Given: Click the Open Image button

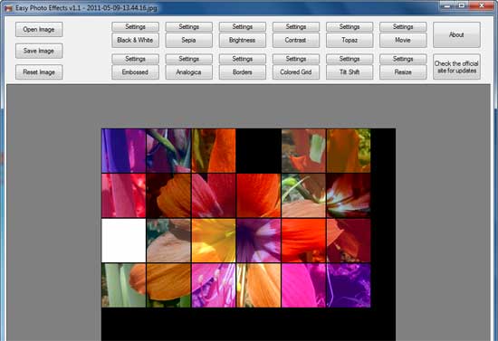Looking at the screenshot, I should 39,30.
